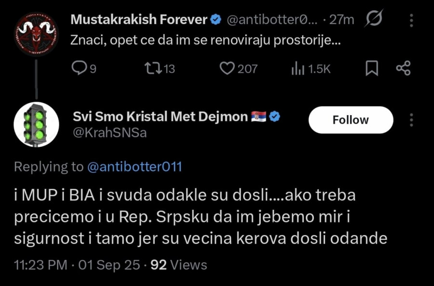Open the views analytics bar chart icon
This screenshot has height=286, width=434.
(298, 69)
